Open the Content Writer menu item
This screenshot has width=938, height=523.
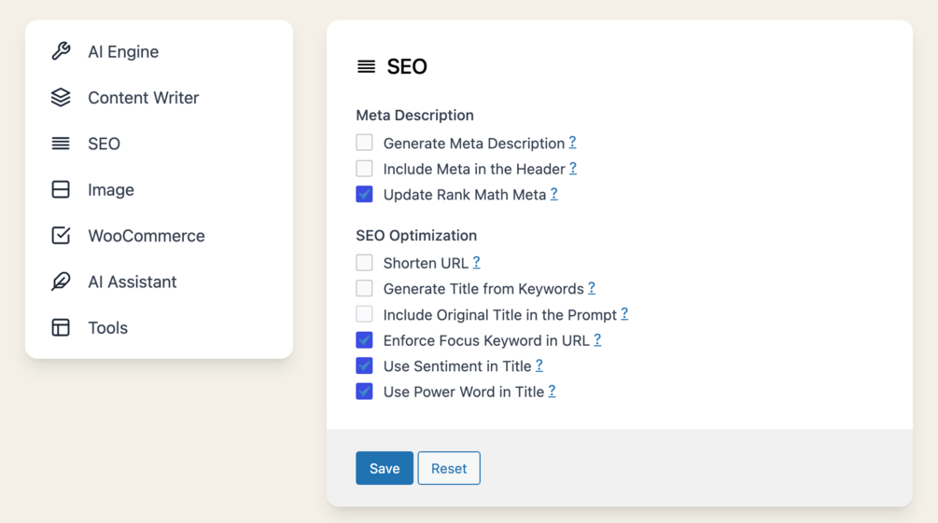(143, 97)
